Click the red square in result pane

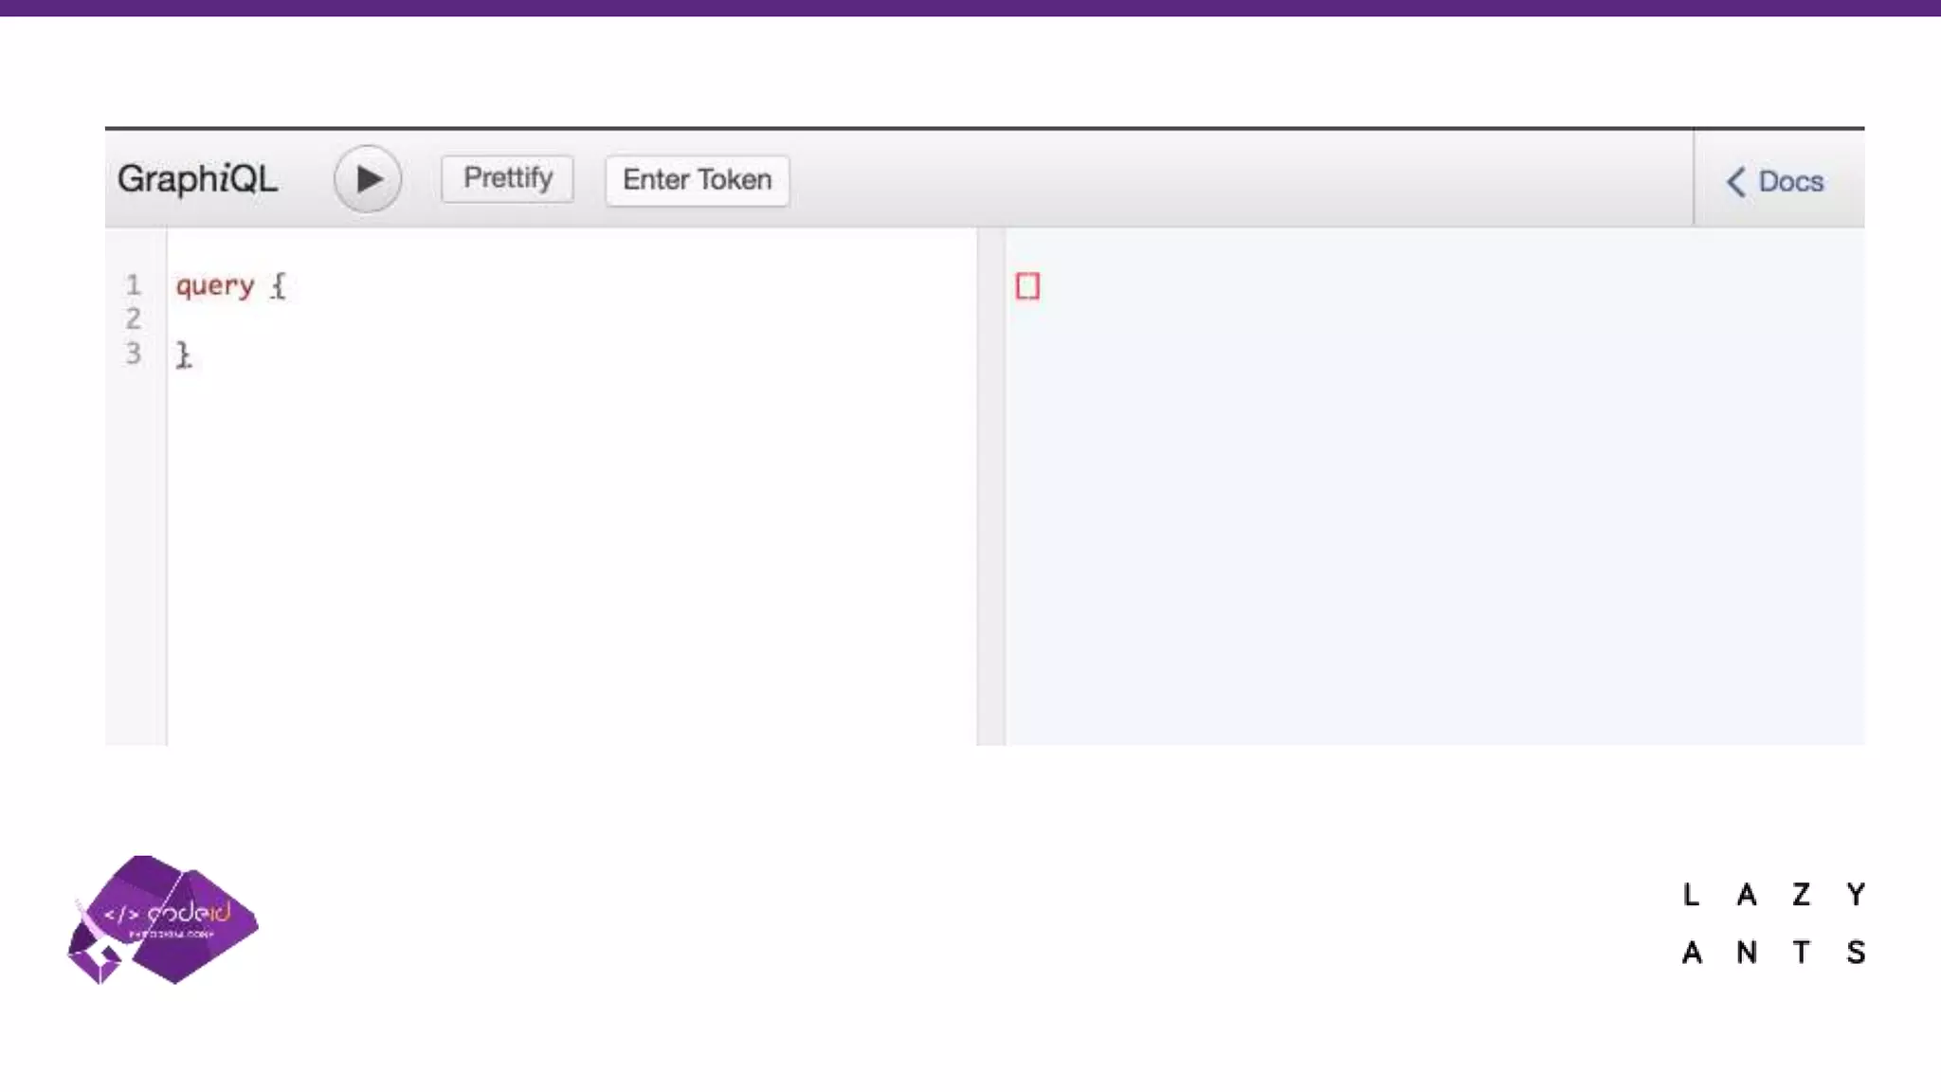pyautogui.click(x=1027, y=286)
